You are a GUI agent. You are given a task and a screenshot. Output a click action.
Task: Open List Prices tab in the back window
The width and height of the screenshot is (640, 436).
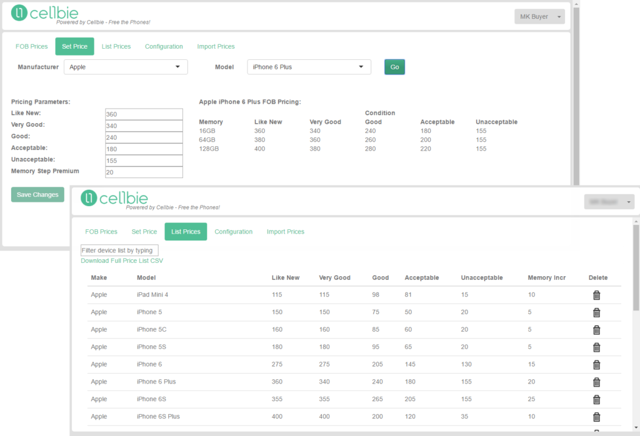point(116,46)
